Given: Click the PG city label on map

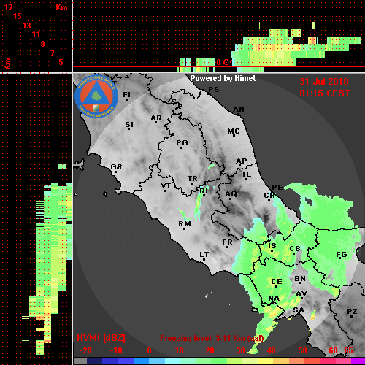Looking at the screenshot, I should click(x=182, y=143).
